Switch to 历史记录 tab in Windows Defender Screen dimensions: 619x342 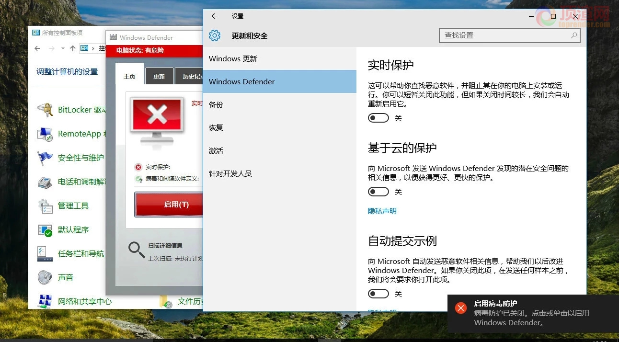(189, 76)
